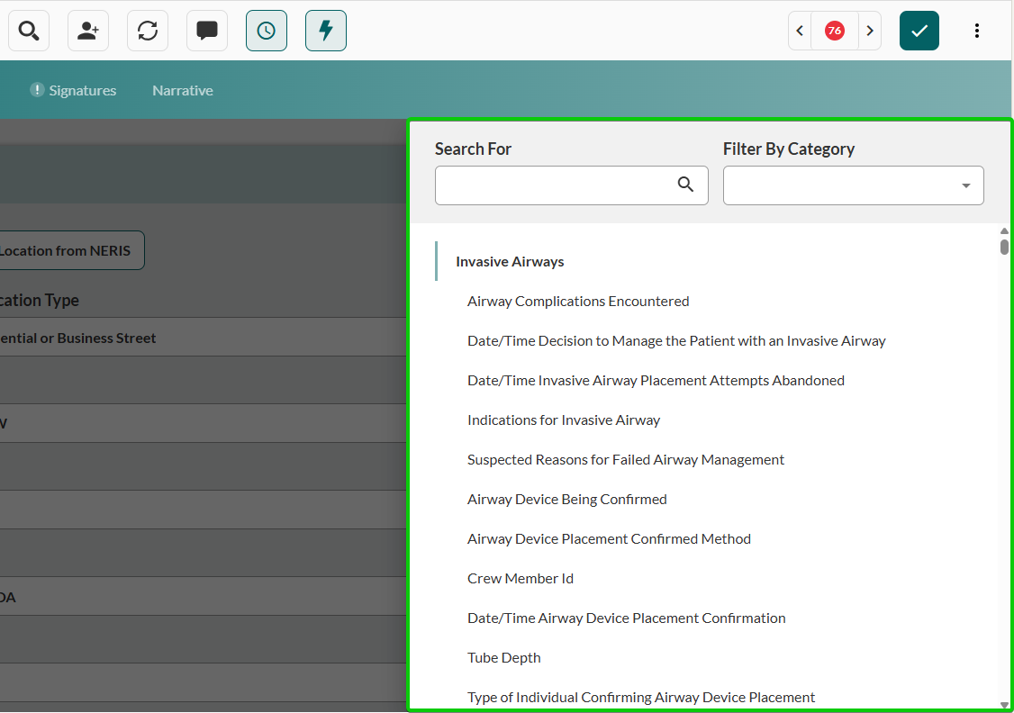Viewport: 1014px width, 713px height.
Task: Click inside the Search For input box
Action: (558, 185)
